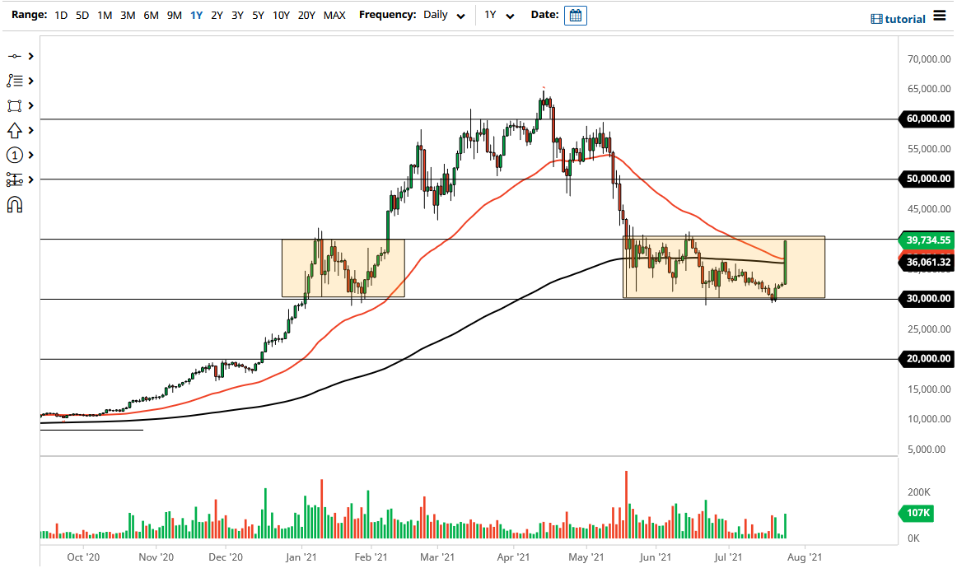Select the trend line drawing tool
The height and width of the screenshot is (573, 957).
pyautogui.click(x=13, y=56)
